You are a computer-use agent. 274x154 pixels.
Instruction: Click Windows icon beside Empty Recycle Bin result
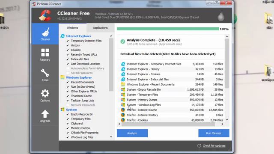tap(123, 89)
